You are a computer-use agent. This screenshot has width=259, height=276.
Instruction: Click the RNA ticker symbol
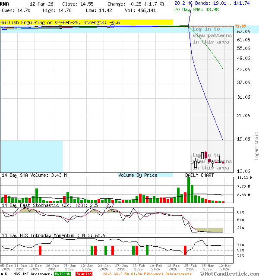[x=4, y=3]
